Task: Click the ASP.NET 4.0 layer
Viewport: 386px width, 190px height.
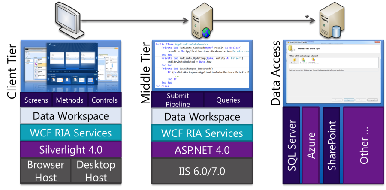Action: click(x=202, y=150)
